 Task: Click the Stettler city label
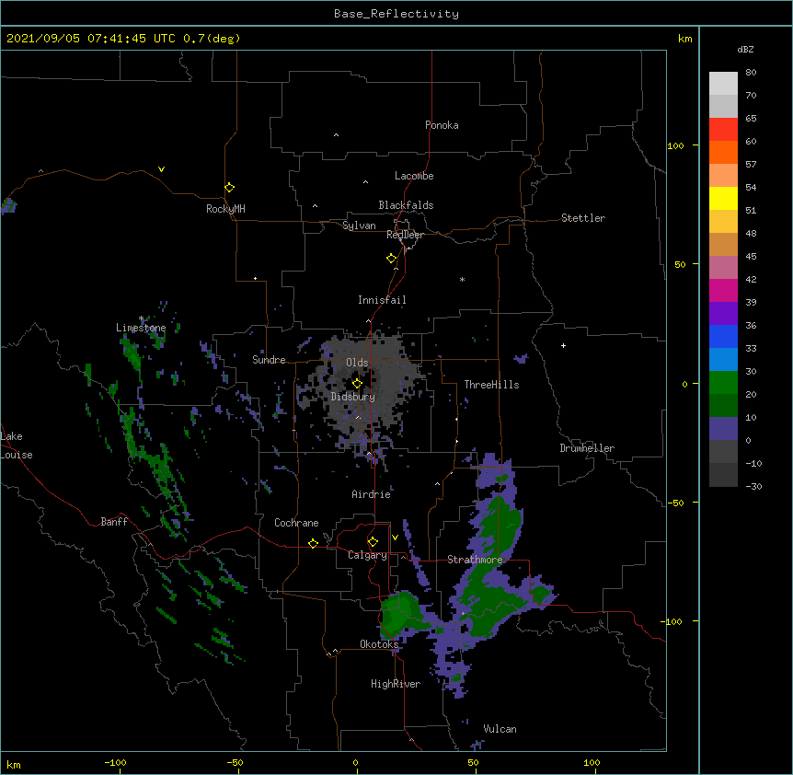pyautogui.click(x=583, y=218)
